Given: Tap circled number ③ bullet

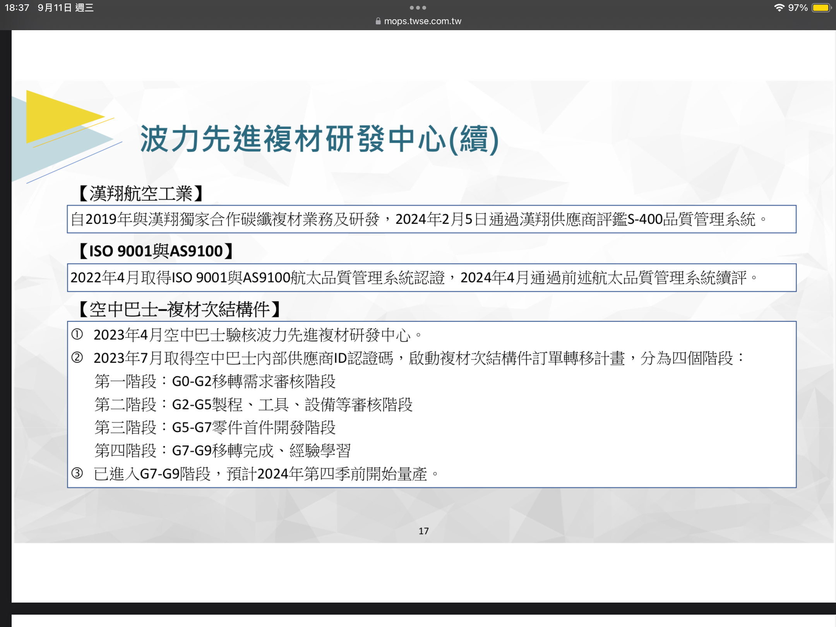Looking at the screenshot, I should [x=77, y=473].
